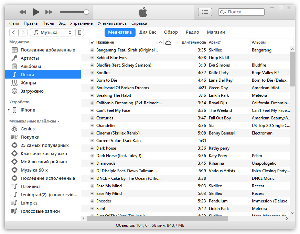Image resolution: width=300 pixels, height=234 pixels.
Task: Open the list view button beside search
Action: (x=205, y=12)
